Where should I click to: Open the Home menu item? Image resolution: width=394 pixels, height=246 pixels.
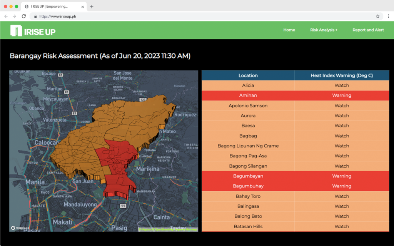289,30
